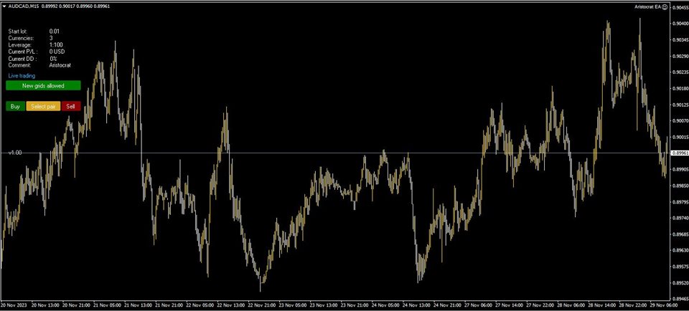Click 0.89520 on the price scale
This screenshot has height=311, width=689.
(680, 283)
